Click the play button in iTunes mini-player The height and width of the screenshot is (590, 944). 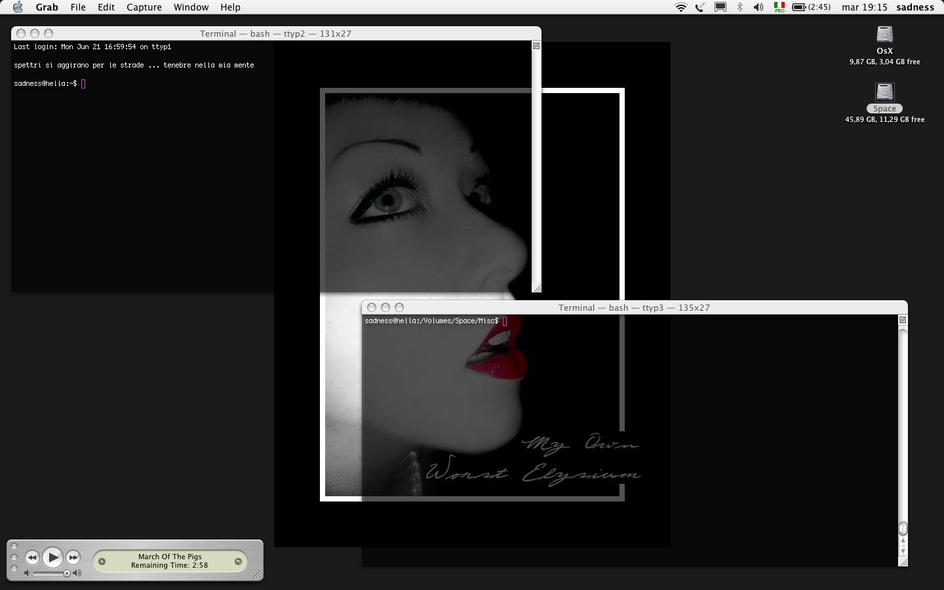click(52, 558)
